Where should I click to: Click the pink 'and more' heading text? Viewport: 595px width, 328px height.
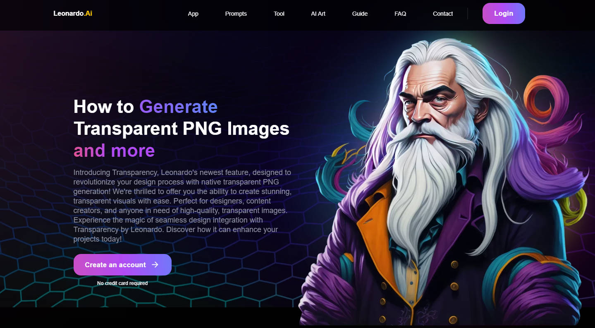click(114, 151)
